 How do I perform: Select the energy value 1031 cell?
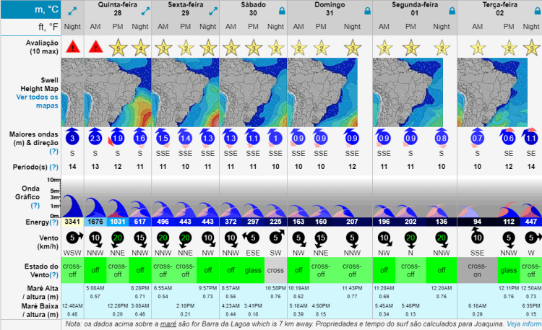[118, 222]
